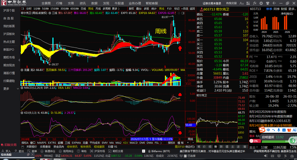Click the 传统交易 button
The height and width of the screenshot is (160, 297).
point(231,3)
